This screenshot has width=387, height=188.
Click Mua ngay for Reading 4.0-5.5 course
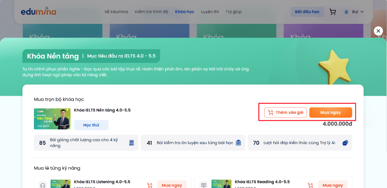(x=333, y=184)
